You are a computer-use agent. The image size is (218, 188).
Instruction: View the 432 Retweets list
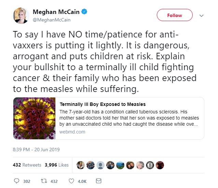coord(27,165)
